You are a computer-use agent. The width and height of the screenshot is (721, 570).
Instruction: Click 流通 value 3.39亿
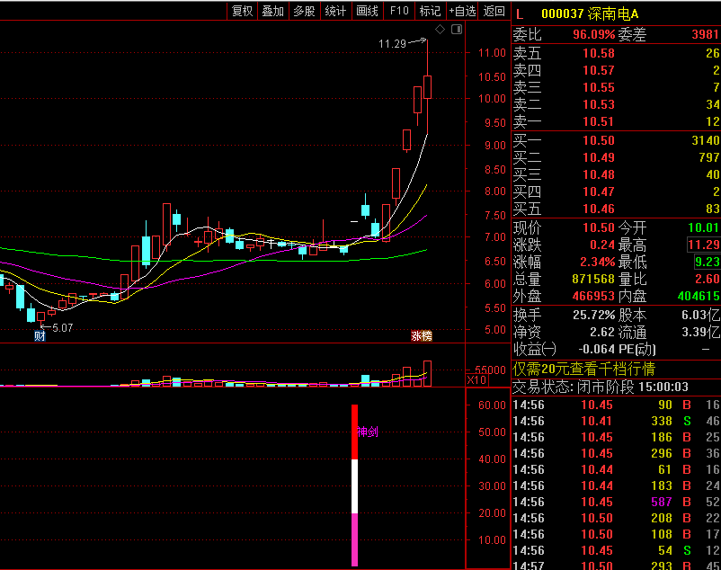[x=700, y=333]
